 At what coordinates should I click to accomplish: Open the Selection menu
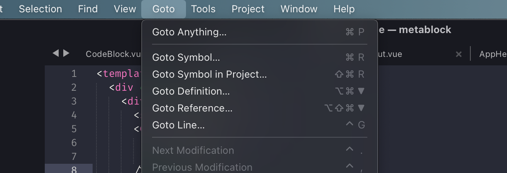point(40,9)
